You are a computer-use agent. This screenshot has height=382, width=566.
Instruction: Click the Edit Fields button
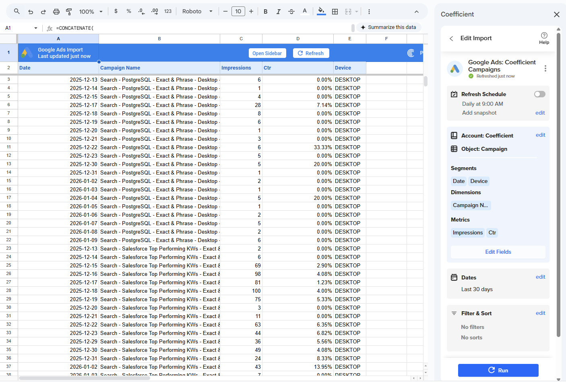tap(498, 252)
